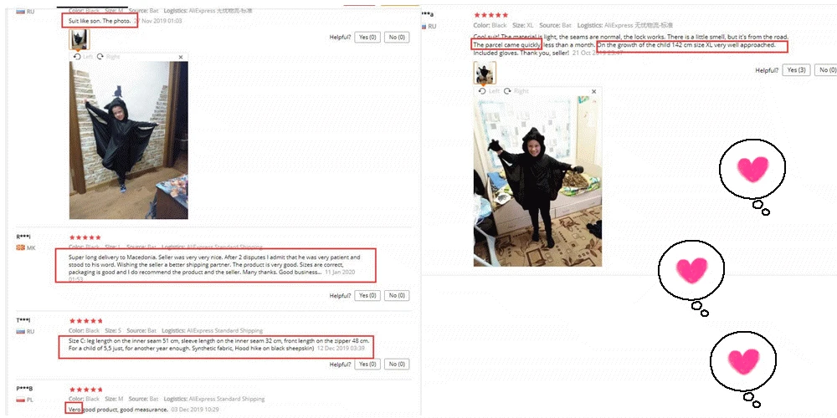Click the enlarged photo of child by brick wall
The image size is (837, 418).
click(129, 140)
